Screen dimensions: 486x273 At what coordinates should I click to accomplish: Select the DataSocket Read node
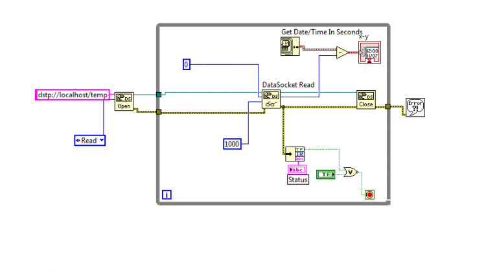[x=272, y=99]
